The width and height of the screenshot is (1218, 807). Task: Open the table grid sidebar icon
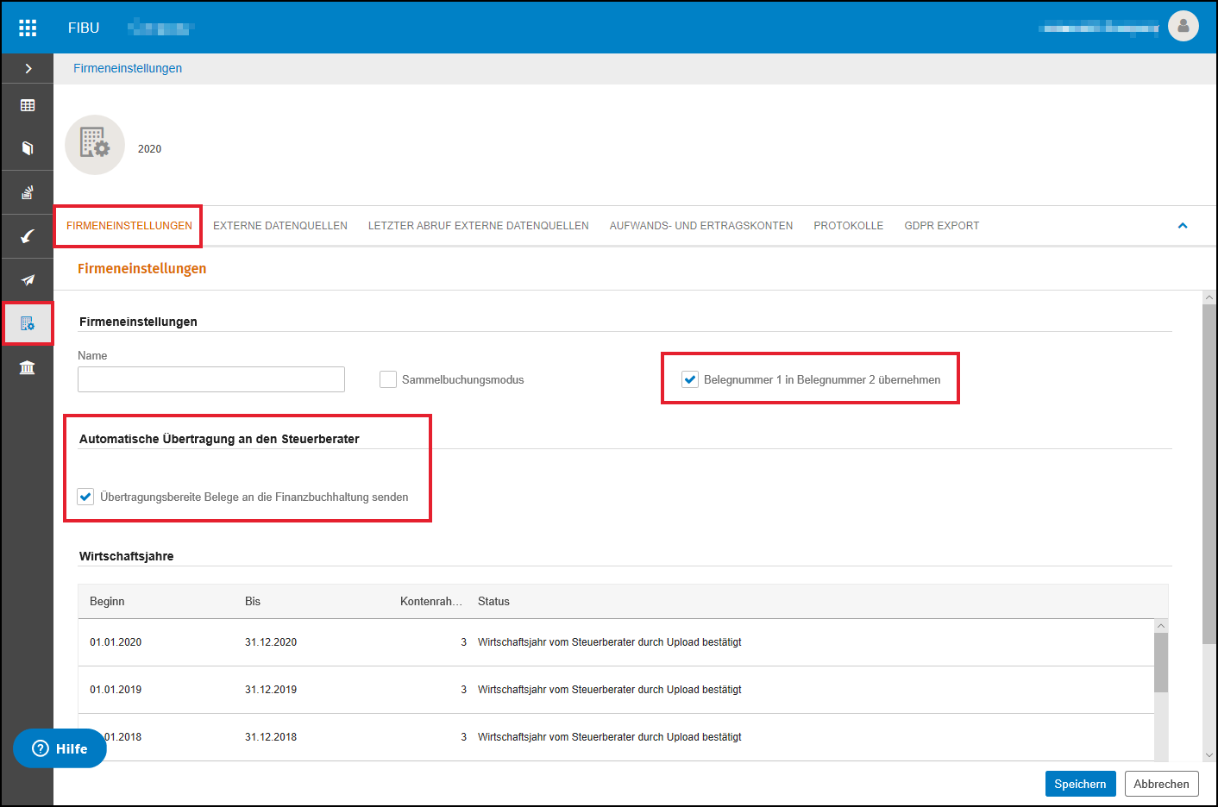[x=28, y=105]
